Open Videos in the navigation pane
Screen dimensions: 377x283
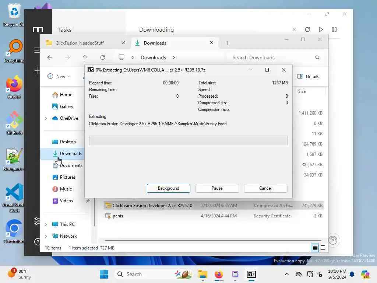(63, 201)
